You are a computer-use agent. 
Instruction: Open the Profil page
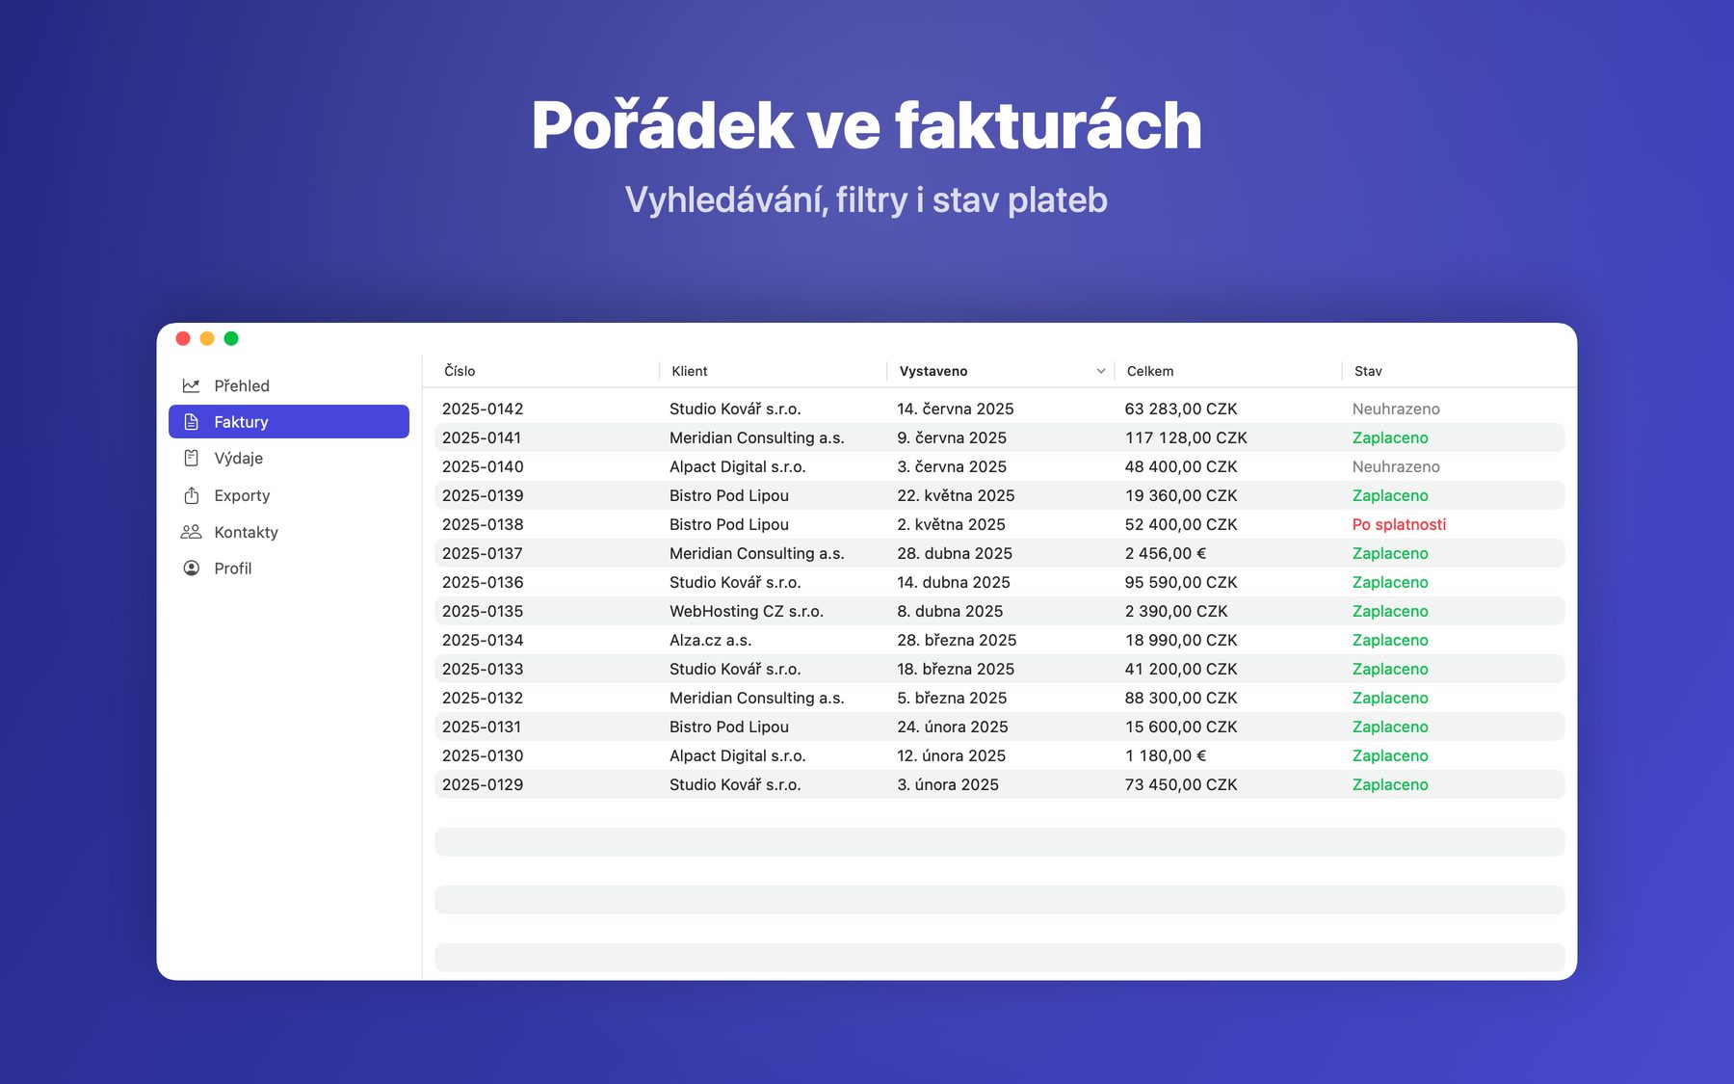click(x=289, y=568)
